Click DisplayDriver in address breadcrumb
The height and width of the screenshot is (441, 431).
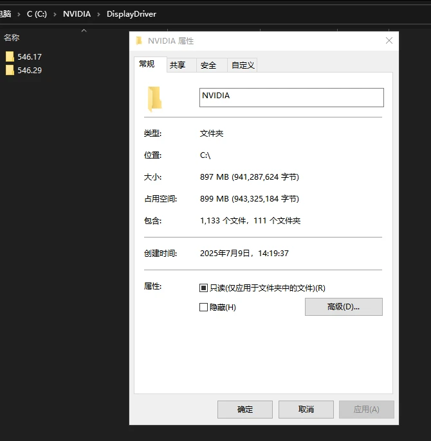pos(131,14)
